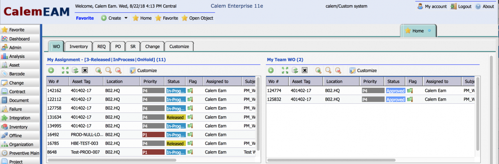Open Failure module in sidebar
This screenshot has width=499, height=164.
[20, 109]
